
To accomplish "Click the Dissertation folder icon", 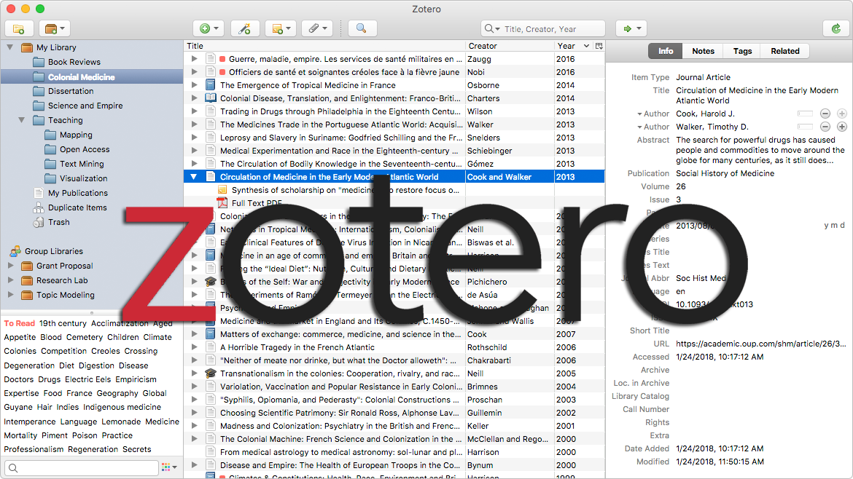I will pos(39,91).
